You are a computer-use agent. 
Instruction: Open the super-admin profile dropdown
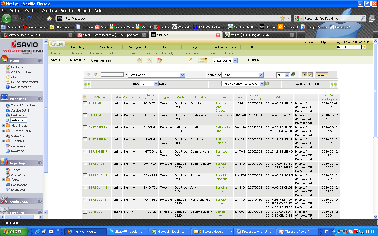[225, 60]
